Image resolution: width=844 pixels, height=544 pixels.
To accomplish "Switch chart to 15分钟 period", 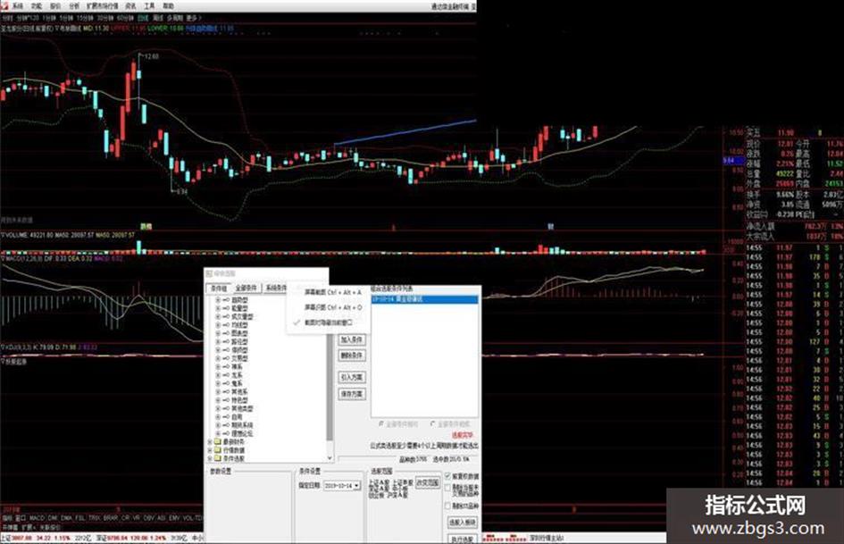I will [85, 18].
